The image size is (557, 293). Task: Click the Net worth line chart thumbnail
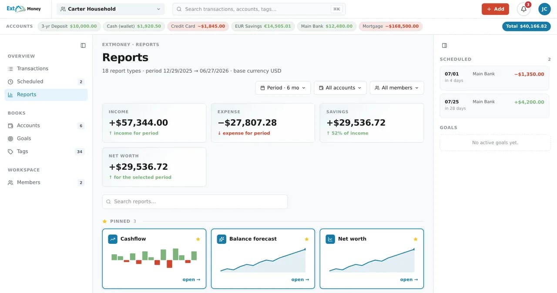point(372,260)
